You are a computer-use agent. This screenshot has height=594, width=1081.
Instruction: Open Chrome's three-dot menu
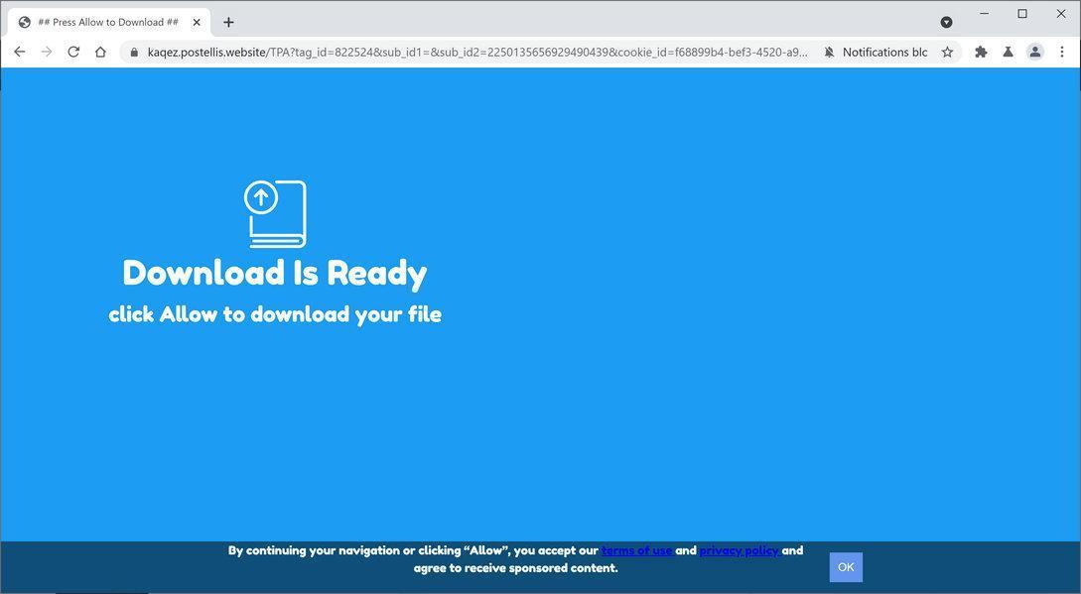point(1062,52)
